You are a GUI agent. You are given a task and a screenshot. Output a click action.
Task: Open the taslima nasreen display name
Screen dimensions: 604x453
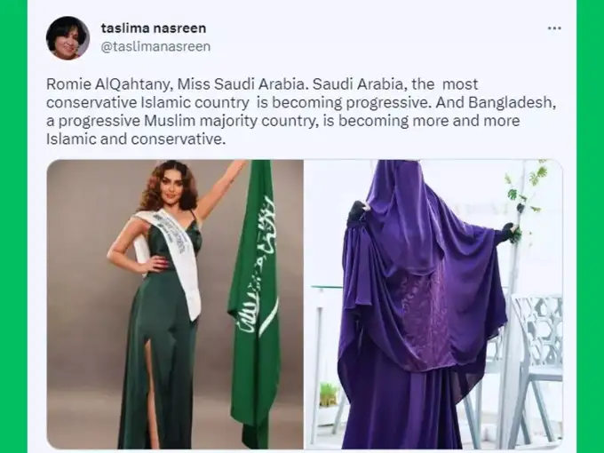coord(154,28)
